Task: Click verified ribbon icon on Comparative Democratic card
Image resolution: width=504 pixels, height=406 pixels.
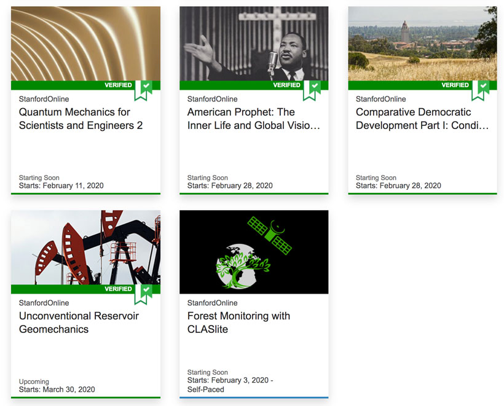Action: click(x=480, y=90)
